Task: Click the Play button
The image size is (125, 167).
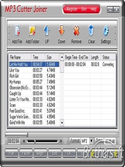Action: pos(11,153)
